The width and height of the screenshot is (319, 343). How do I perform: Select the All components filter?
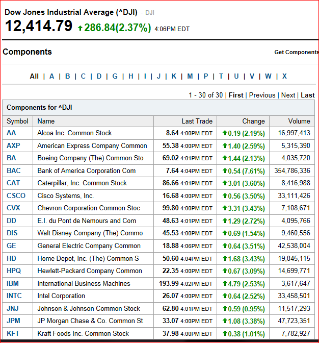click(34, 76)
